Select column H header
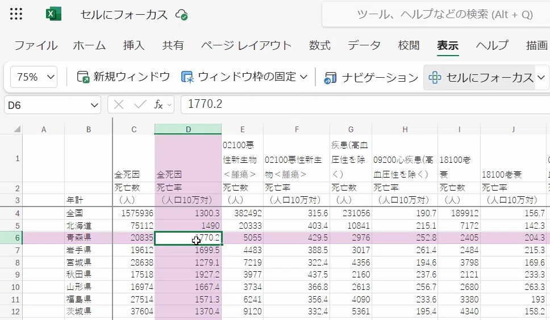 (x=405, y=129)
